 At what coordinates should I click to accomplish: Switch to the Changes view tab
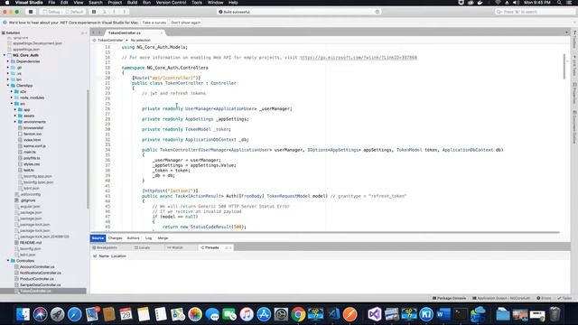click(115, 238)
